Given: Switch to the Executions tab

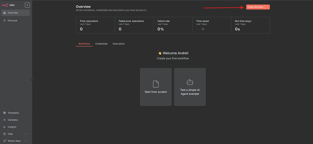Looking at the screenshot, I should pos(119,44).
